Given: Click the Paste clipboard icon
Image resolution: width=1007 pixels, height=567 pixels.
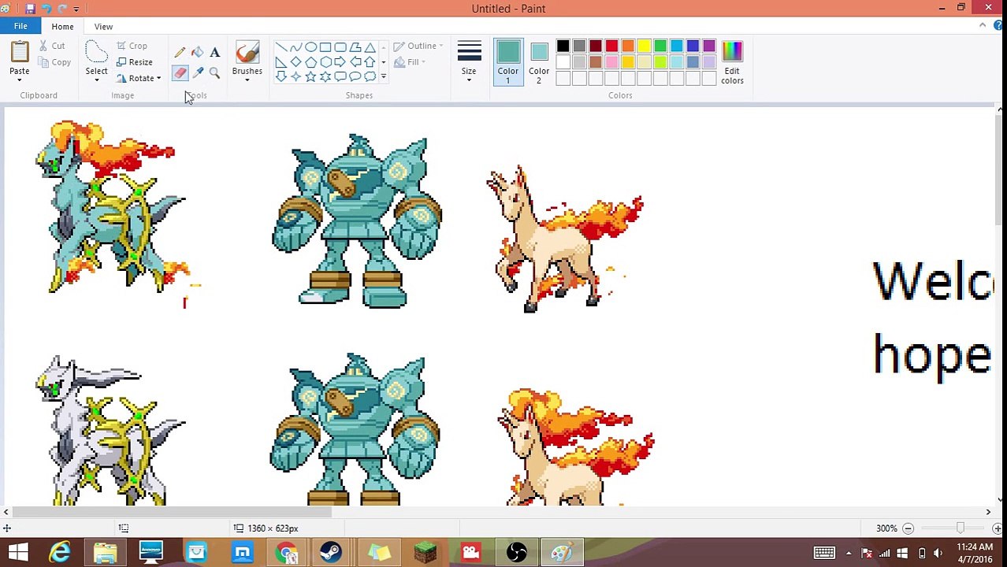Looking at the screenshot, I should coord(19,52).
